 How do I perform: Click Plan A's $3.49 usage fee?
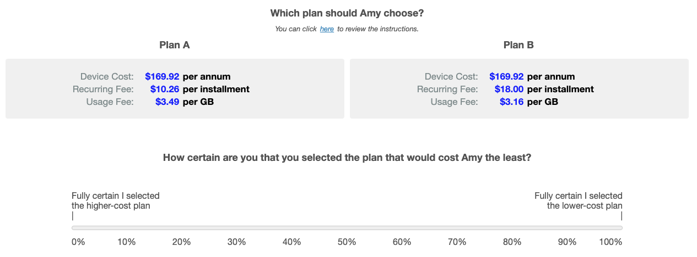pos(167,102)
